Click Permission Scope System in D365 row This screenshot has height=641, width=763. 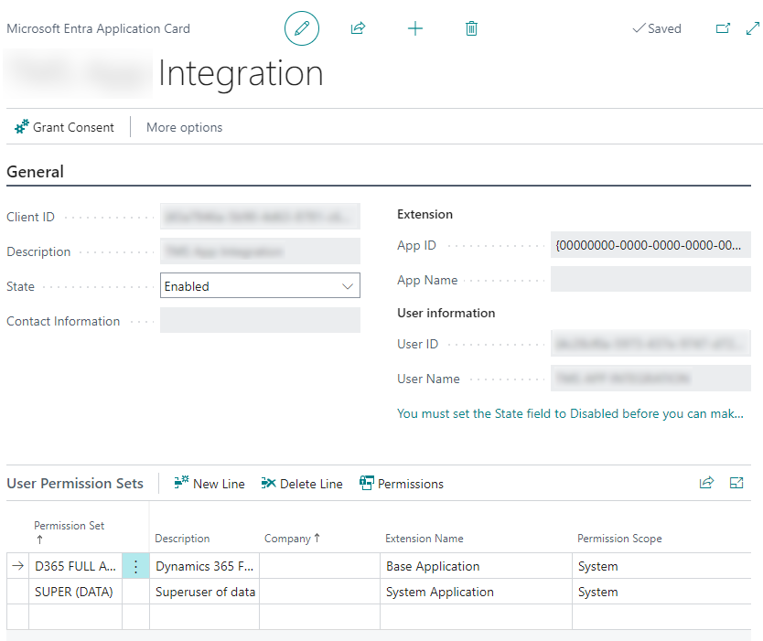661,566
